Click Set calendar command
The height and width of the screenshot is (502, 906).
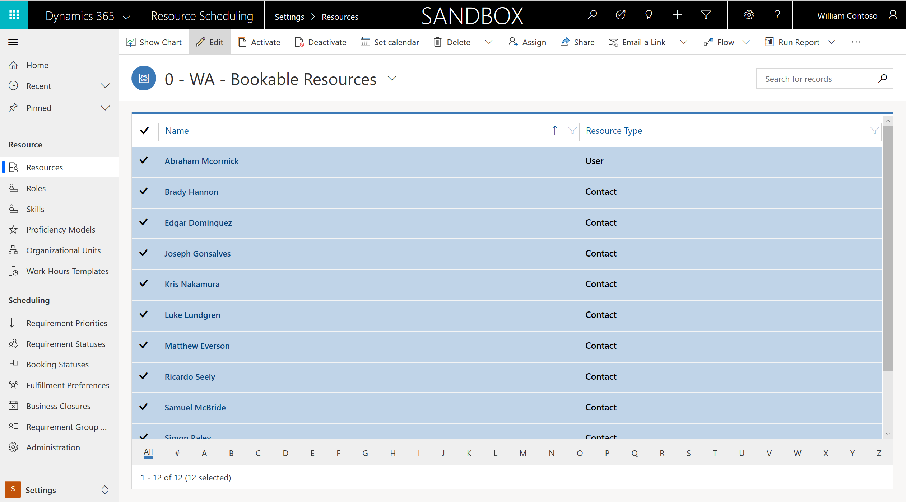coord(390,42)
